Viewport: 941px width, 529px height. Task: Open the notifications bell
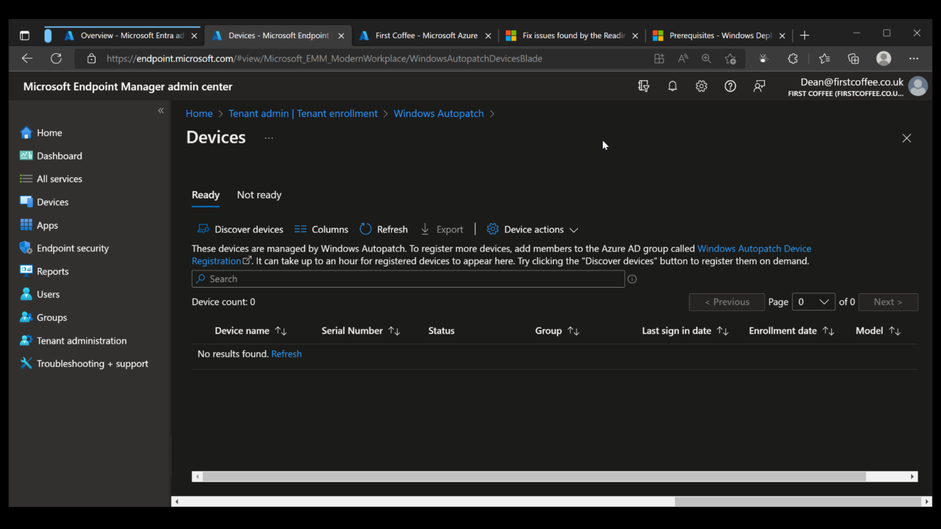[672, 86]
